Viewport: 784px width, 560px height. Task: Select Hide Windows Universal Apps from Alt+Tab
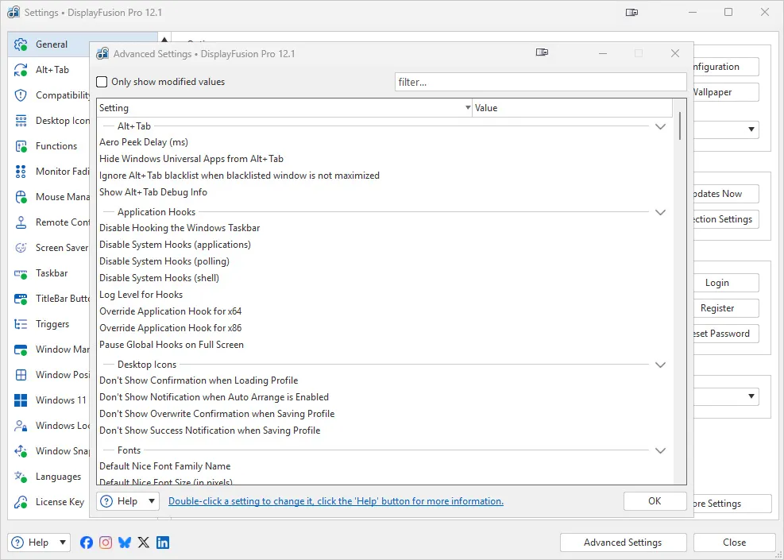[385, 159]
